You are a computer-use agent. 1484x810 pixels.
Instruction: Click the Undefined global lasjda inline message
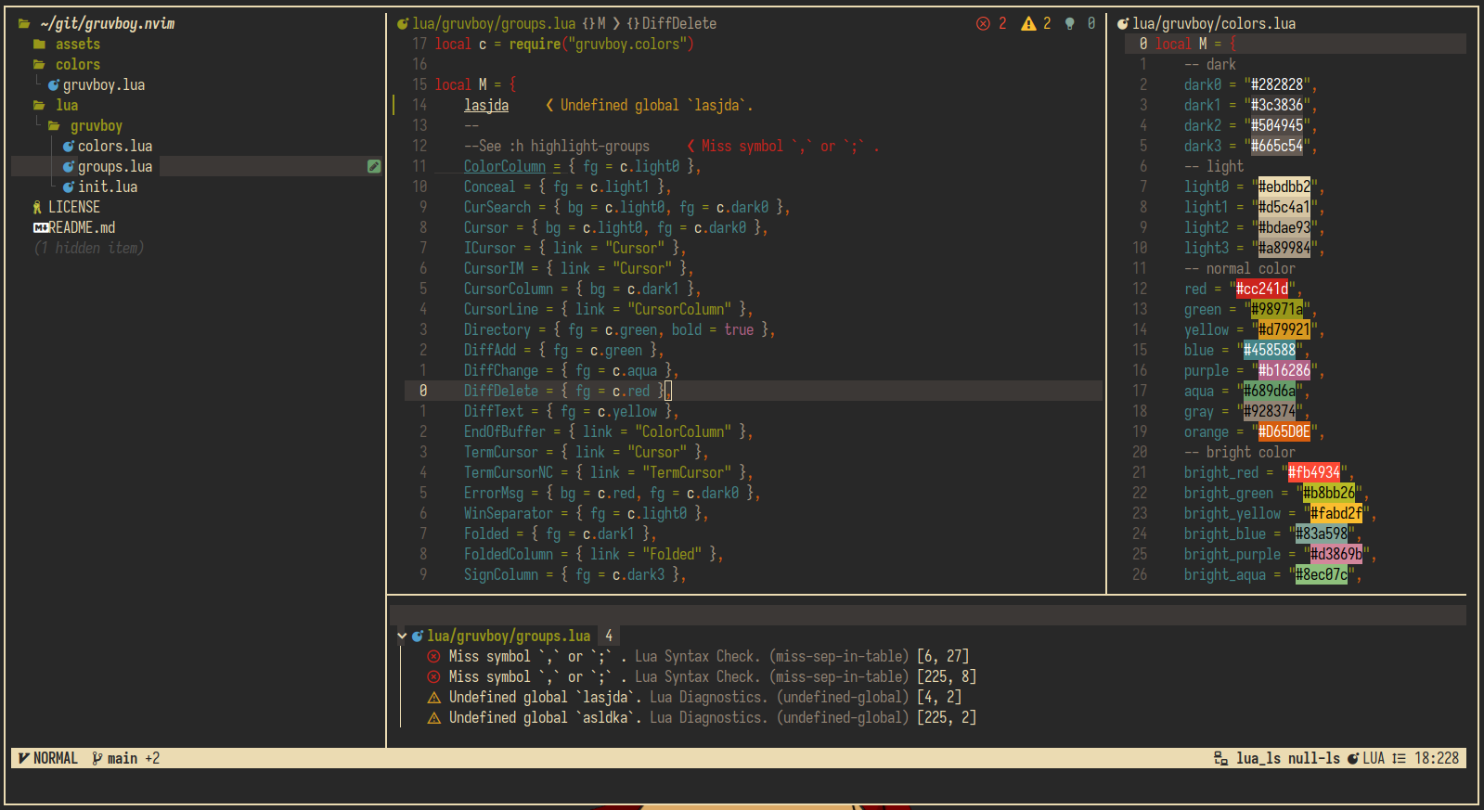(650, 106)
